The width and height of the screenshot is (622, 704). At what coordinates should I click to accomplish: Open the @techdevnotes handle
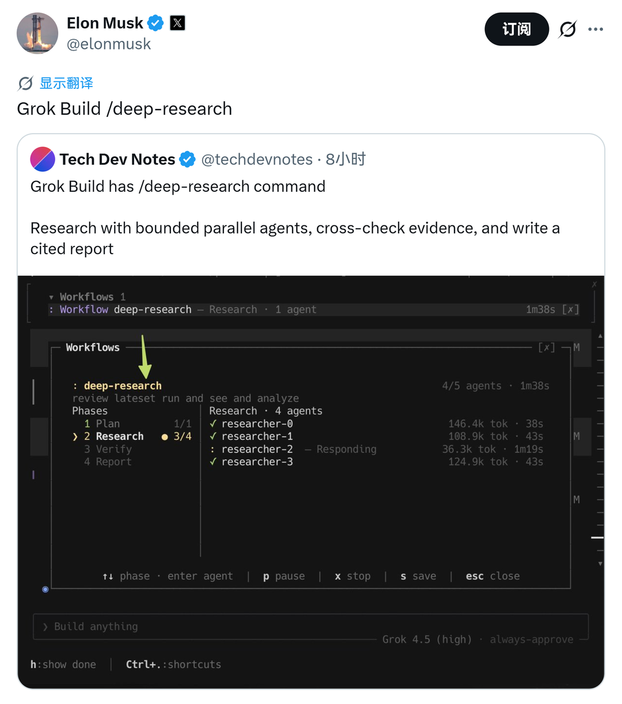pyautogui.click(x=257, y=160)
